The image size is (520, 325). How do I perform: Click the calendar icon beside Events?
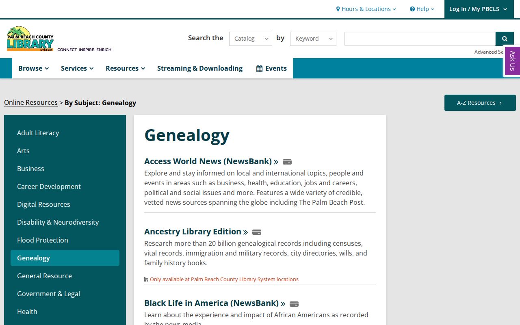[x=259, y=69]
